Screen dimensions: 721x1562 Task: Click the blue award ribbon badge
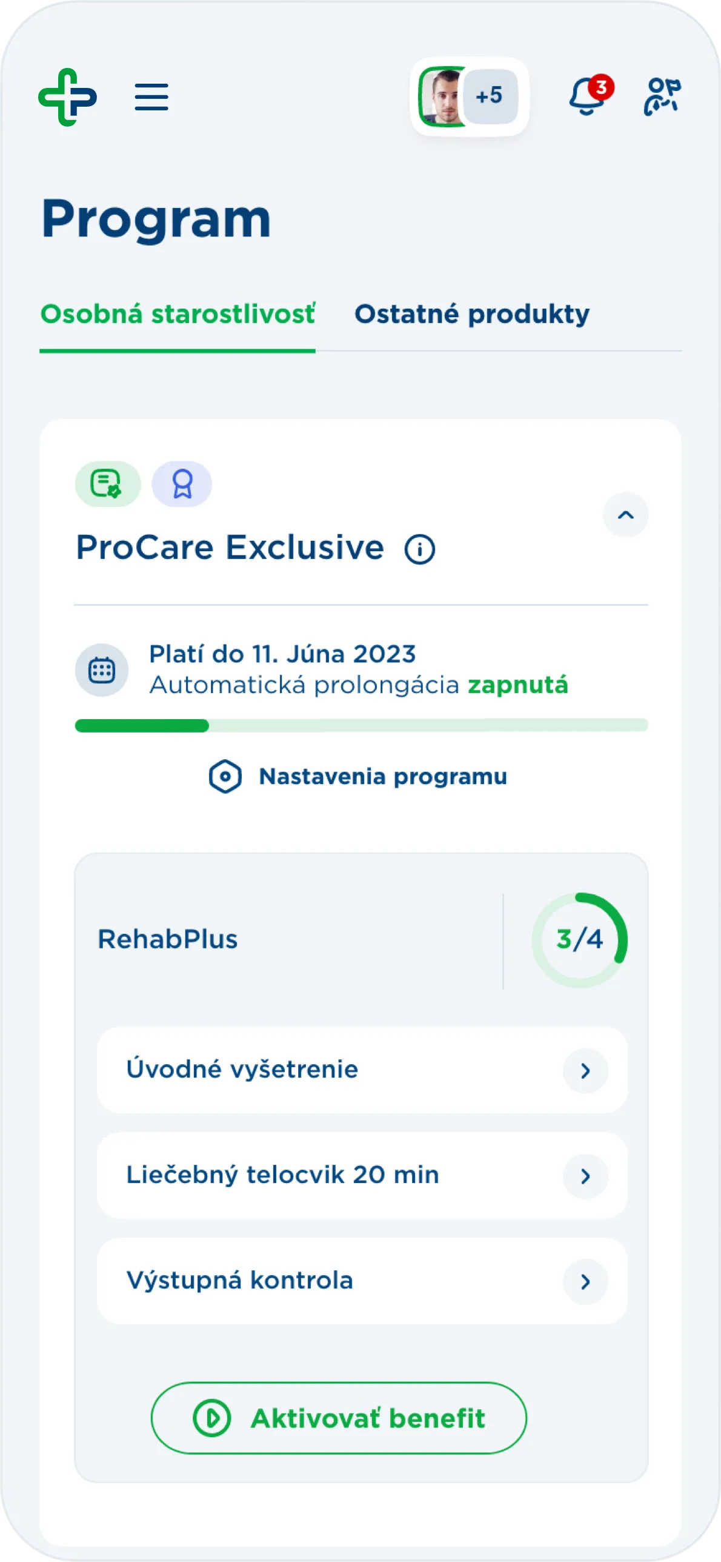182,484
